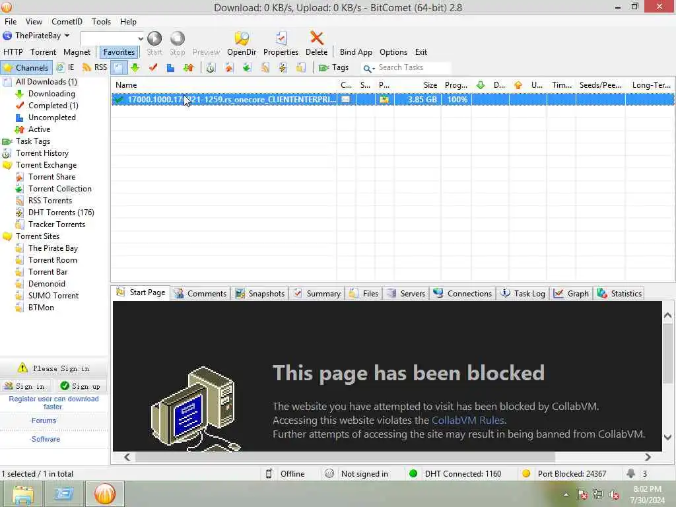676x507 pixels.
Task: Filter Uncompleted tasks via blue toolbar icon
Action: tap(170, 67)
